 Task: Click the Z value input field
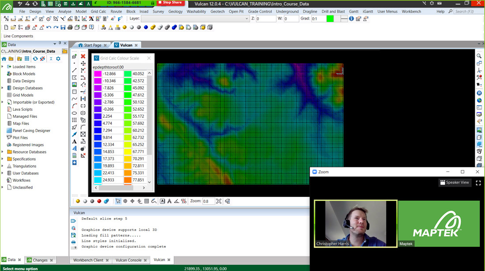[266, 19]
